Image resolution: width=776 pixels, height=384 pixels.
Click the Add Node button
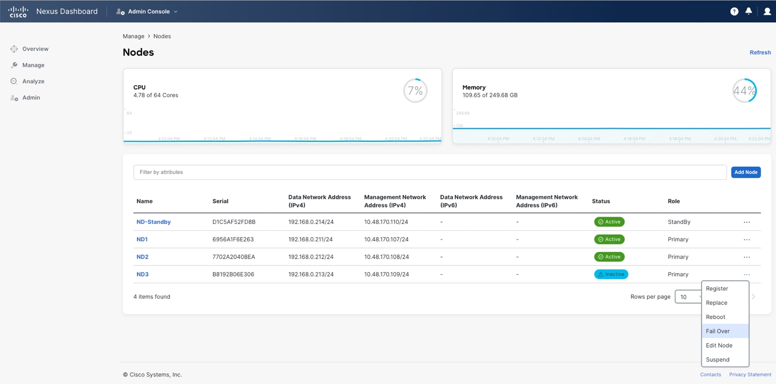pyautogui.click(x=746, y=172)
